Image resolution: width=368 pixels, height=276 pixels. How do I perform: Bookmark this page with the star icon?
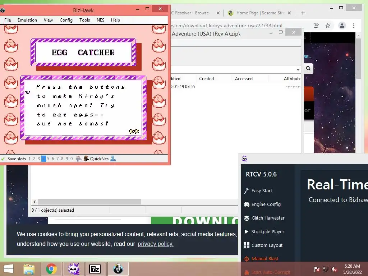(x=328, y=26)
